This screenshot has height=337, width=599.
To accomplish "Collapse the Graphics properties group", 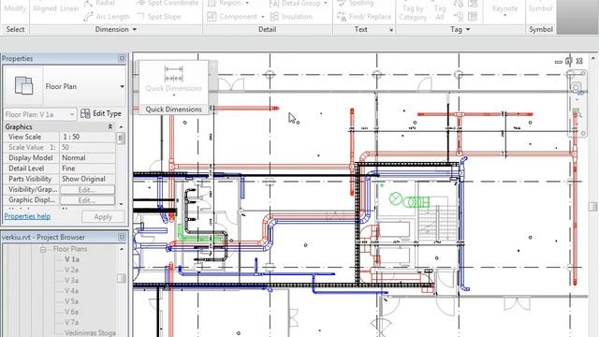I will (x=110, y=126).
